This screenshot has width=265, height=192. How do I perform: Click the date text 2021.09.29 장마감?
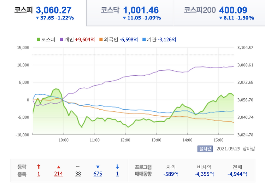click(x=236, y=149)
